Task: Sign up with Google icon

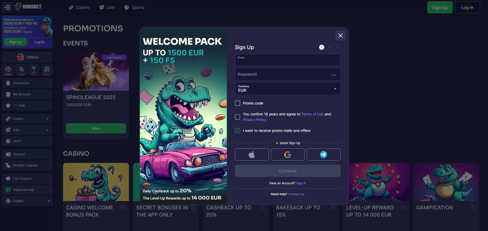Action: point(288,155)
